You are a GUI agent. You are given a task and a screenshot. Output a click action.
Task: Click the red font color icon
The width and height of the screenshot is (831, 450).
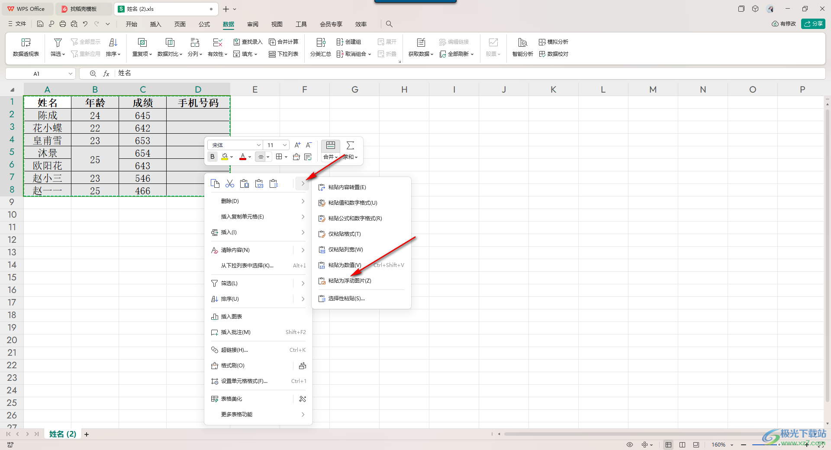[x=243, y=157]
